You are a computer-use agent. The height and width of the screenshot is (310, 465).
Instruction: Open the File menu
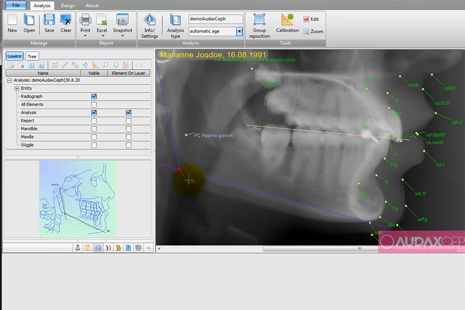point(16,5)
